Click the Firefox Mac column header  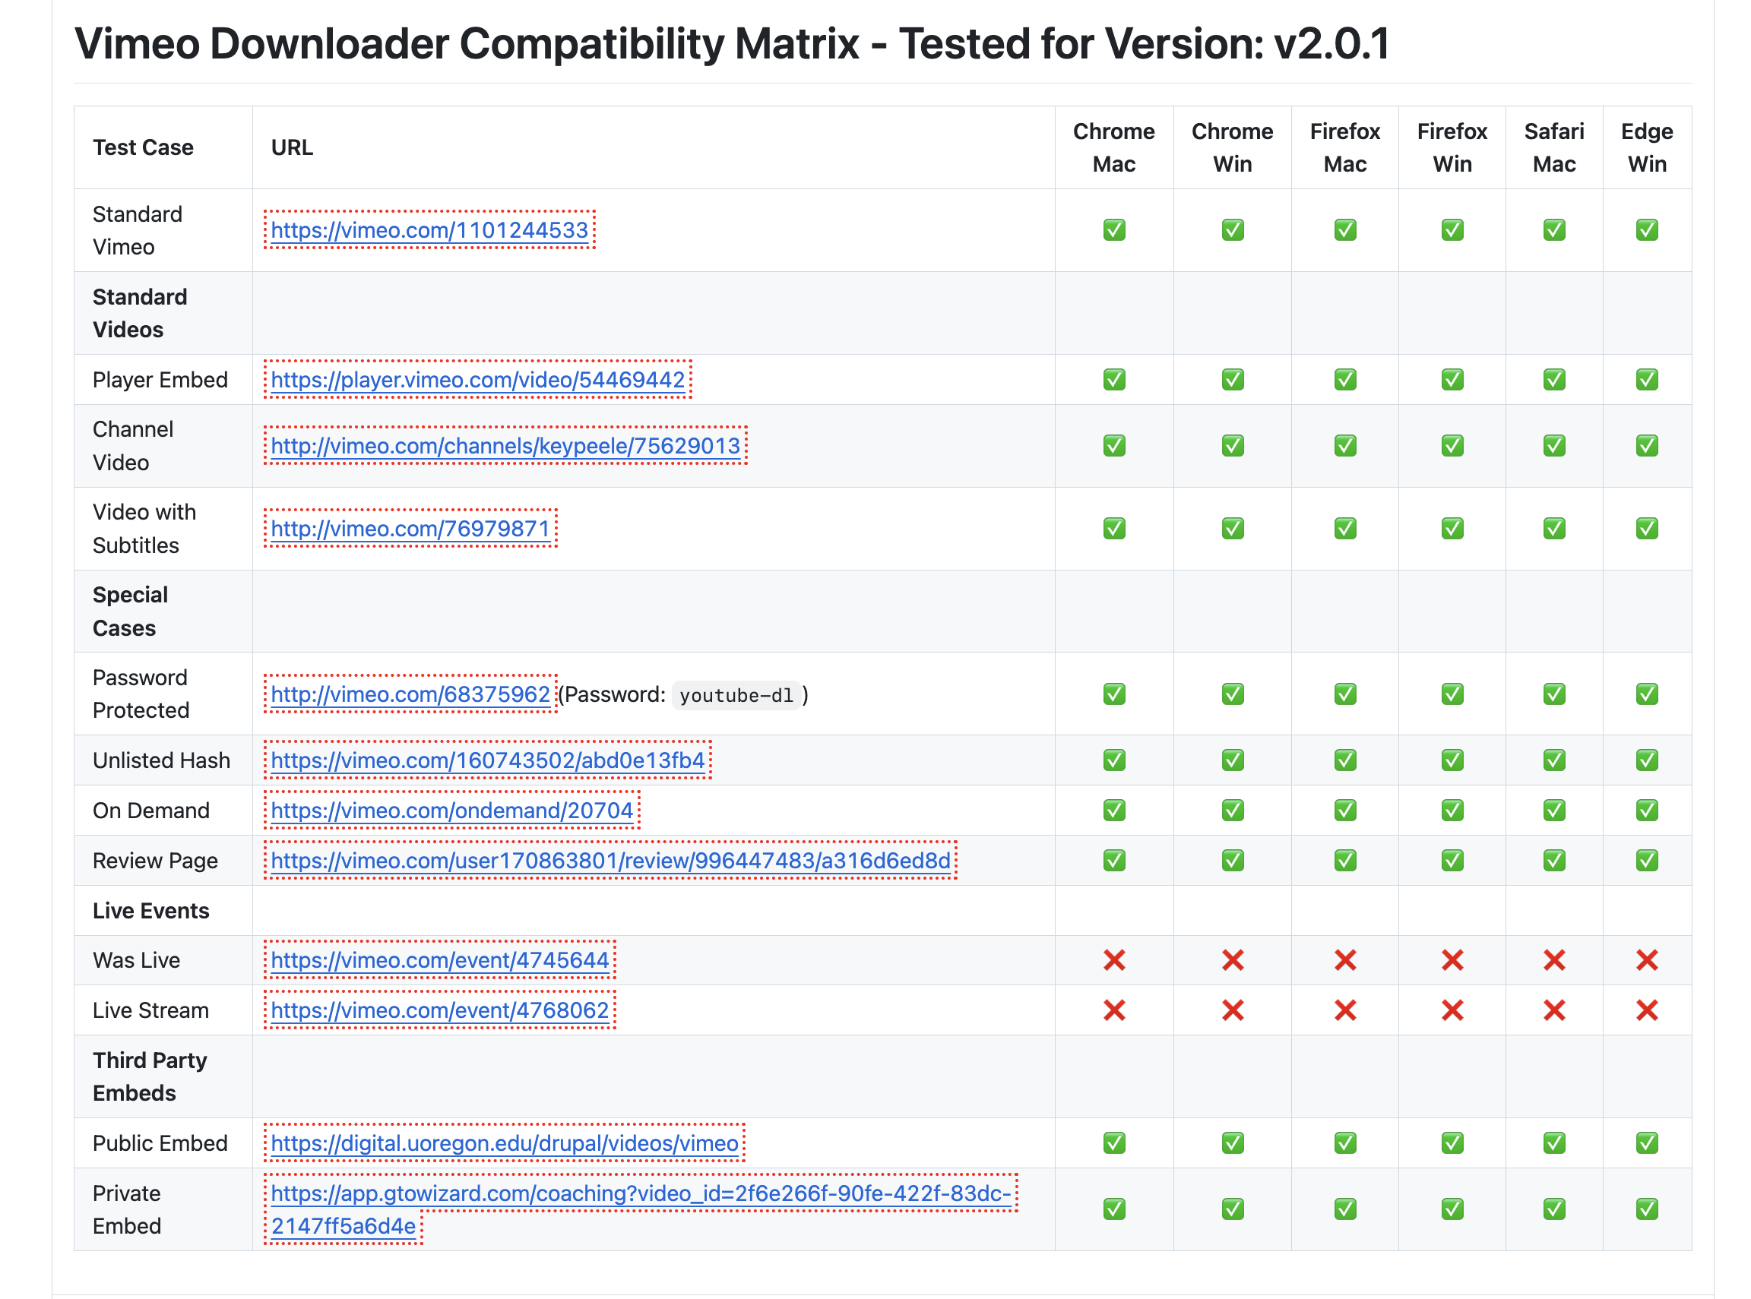tap(1345, 148)
